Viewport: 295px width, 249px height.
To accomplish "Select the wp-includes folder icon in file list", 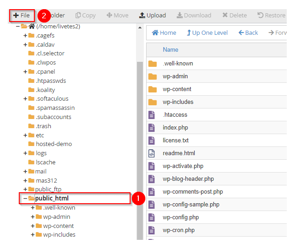I will click(153, 102).
